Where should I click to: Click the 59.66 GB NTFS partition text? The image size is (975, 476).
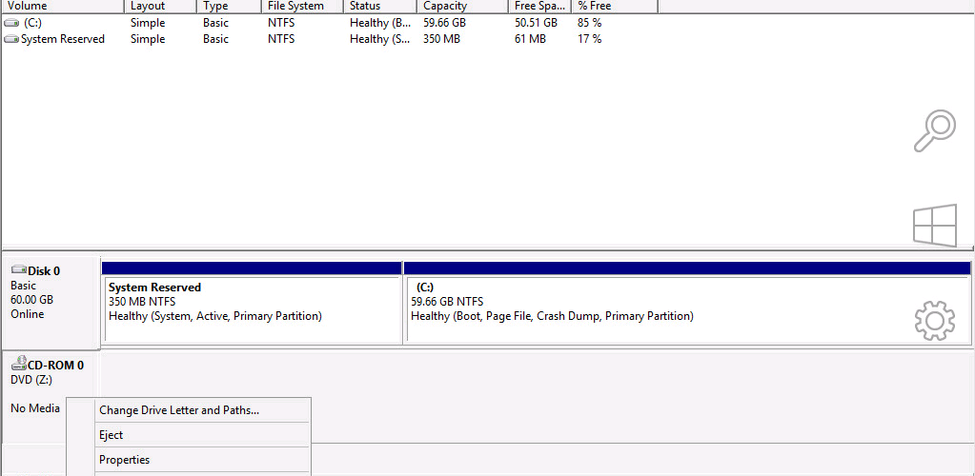coord(447,302)
